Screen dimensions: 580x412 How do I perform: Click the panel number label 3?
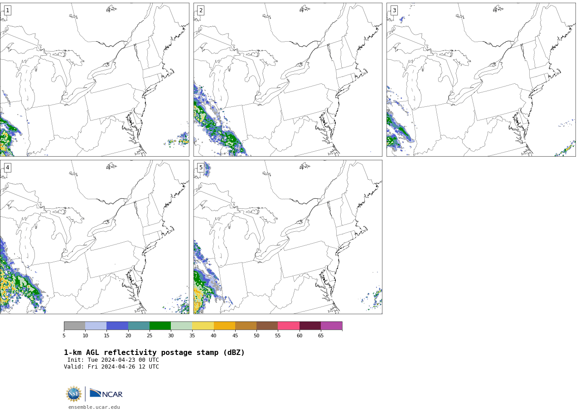[x=394, y=10]
